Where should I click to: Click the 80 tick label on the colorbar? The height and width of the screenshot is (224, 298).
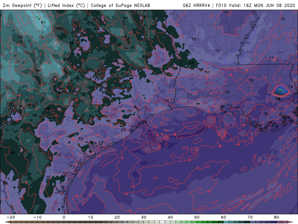277,217
